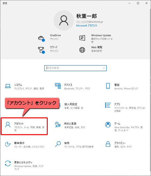The image size is (151, 176).
Task: Open the Web 閲覧 label
Action: tap(97, 47)
